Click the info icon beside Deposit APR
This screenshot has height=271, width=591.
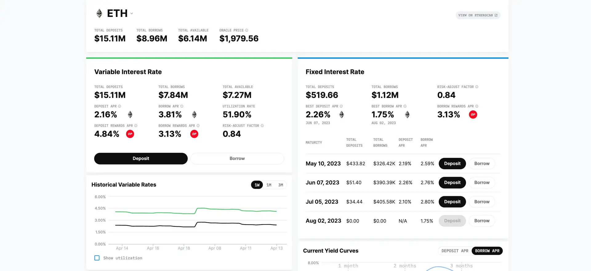[120, 106]
